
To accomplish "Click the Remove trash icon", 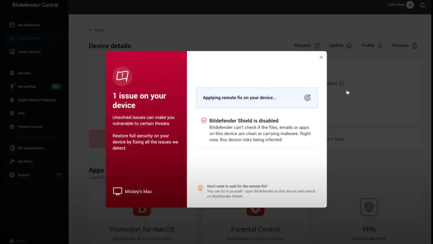I will click(x=414, y=46).
